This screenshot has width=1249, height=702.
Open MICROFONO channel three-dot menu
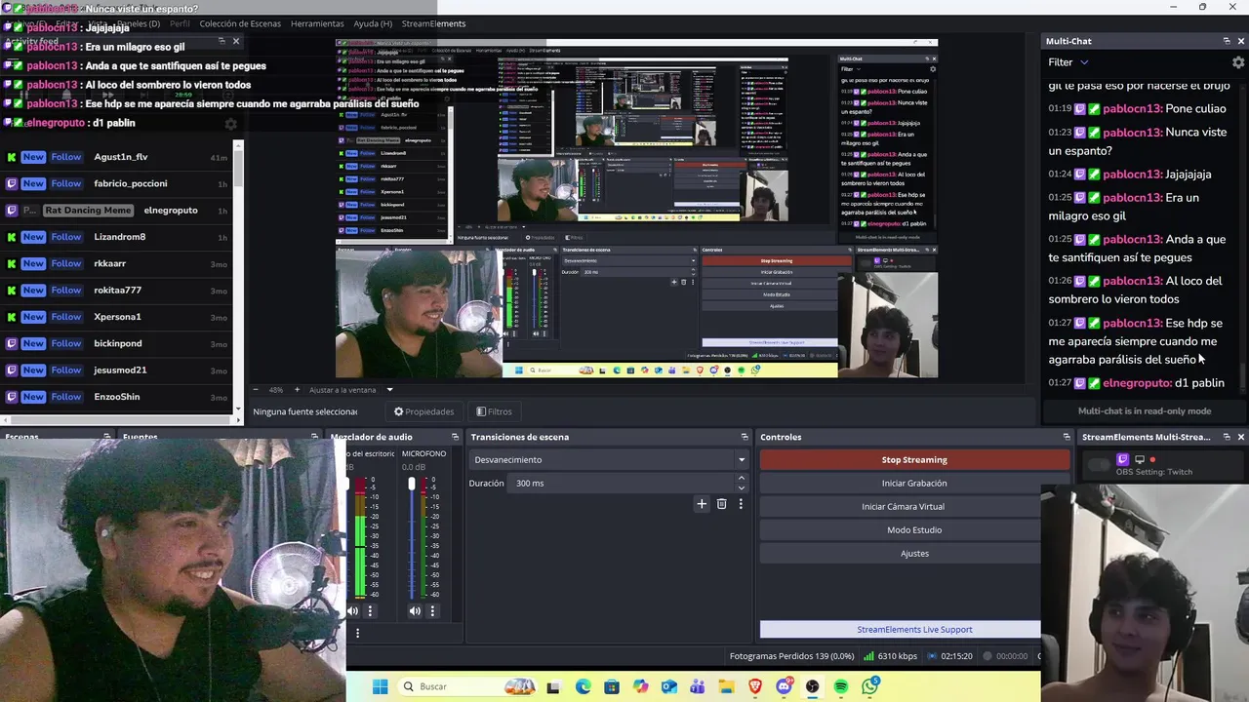[432, 611]
